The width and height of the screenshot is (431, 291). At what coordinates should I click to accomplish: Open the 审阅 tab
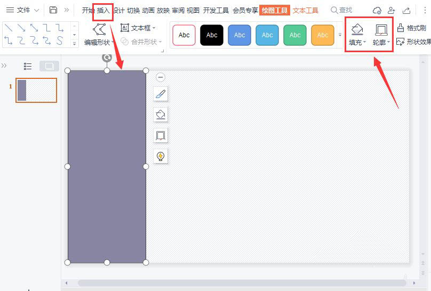click(x=178, y=11)
